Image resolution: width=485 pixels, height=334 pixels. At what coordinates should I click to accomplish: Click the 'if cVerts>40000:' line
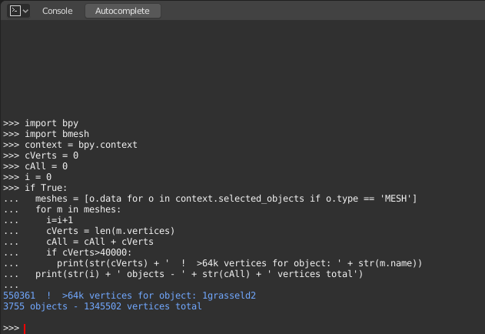(x=89, y=253)
